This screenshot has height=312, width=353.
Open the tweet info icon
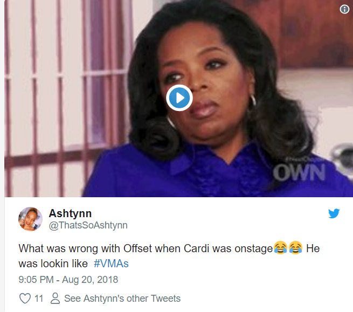tap(344, 9)
